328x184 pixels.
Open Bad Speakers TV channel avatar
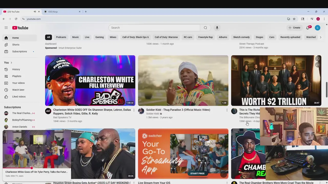(48, 111)
